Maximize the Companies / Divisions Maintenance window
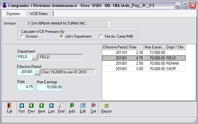Image resolution: width=198 pixels, height=124 pixels. pyautogui.click(x=185, y=5)
